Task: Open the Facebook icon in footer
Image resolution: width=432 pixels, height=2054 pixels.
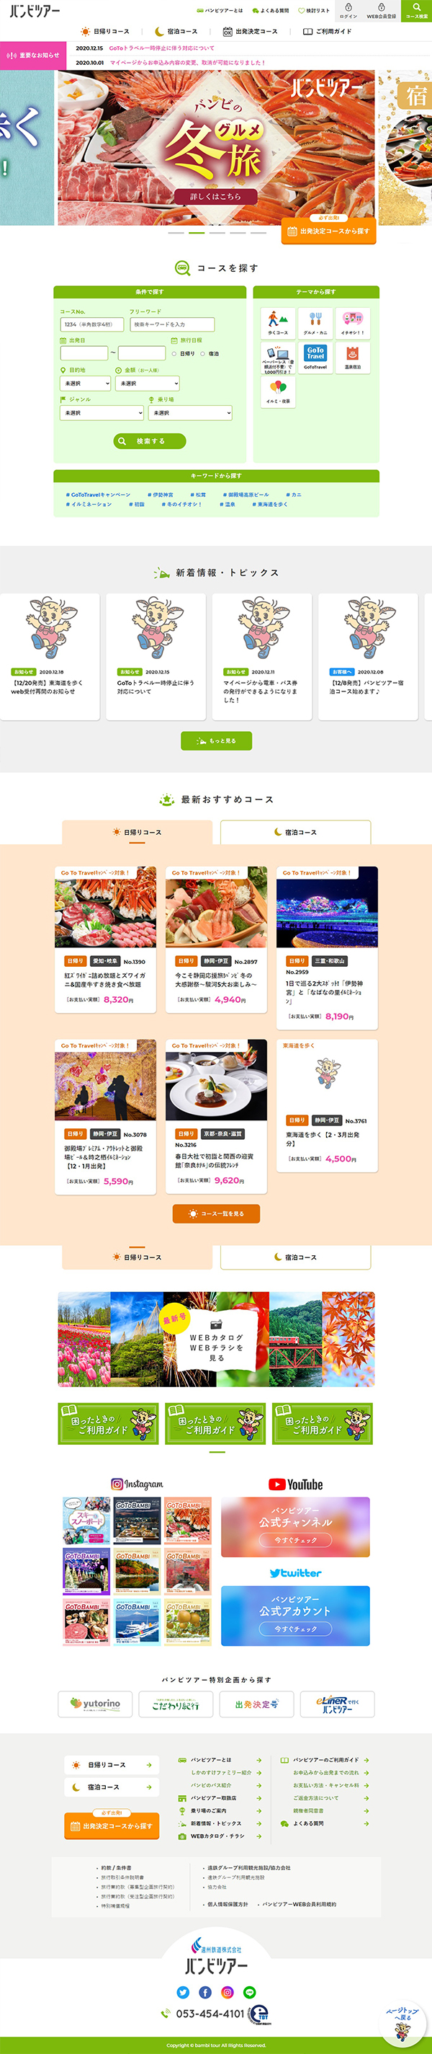Action: click(x=205, y=1992)
